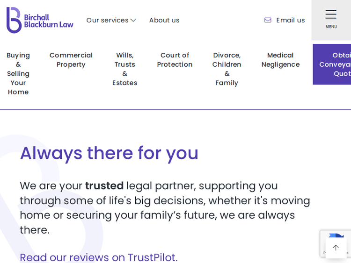Click the bold word trusted
351x263 pixels.
pyautogui.click(x=104, y=185)
